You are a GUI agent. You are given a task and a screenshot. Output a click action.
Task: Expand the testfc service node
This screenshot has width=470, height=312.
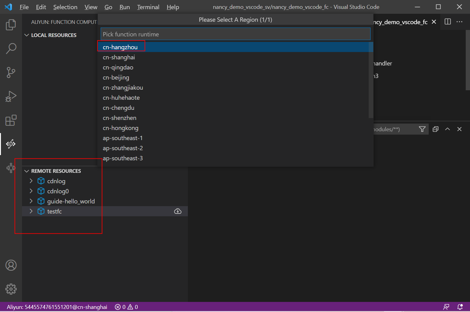[31, 211]
